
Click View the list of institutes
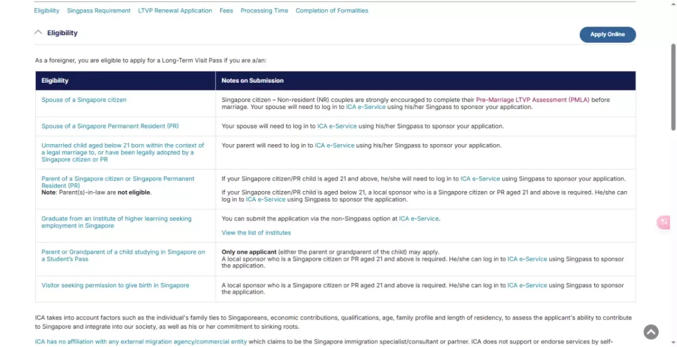(x=256, y=232)
